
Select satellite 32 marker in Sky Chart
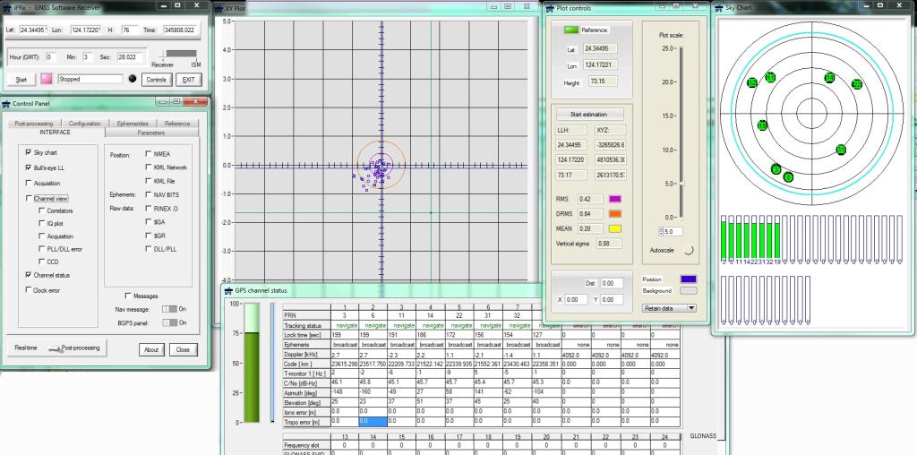tap(752, 83)
